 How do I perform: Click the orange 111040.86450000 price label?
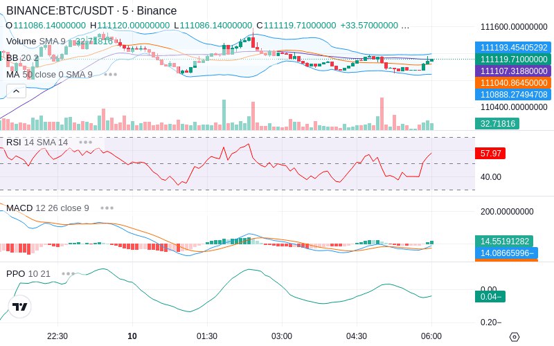point(513,83)
